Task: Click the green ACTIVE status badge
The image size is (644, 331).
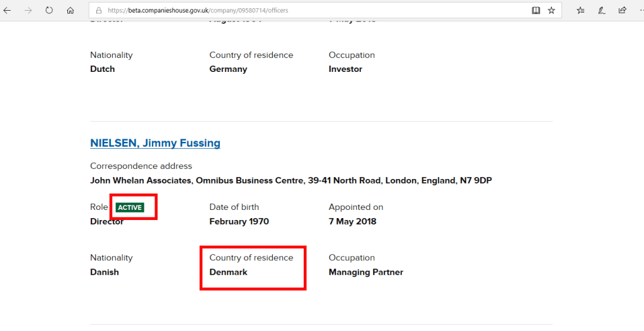Action: (x=130, y=207)
